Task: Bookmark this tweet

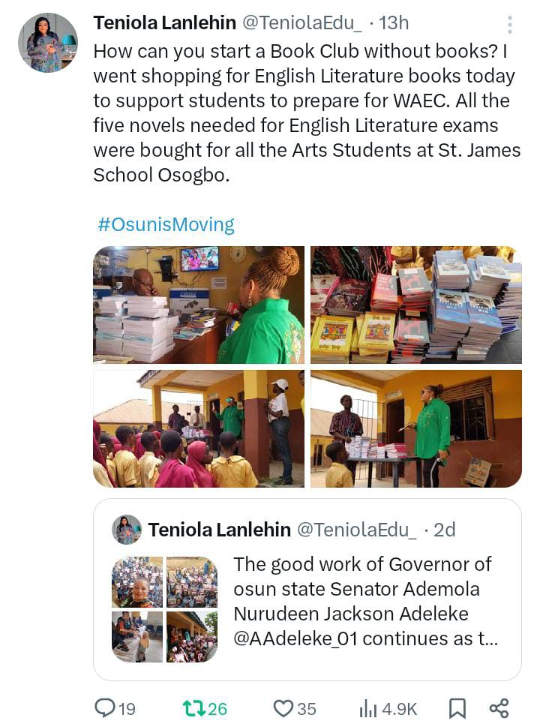Action: tap(457, 708)
